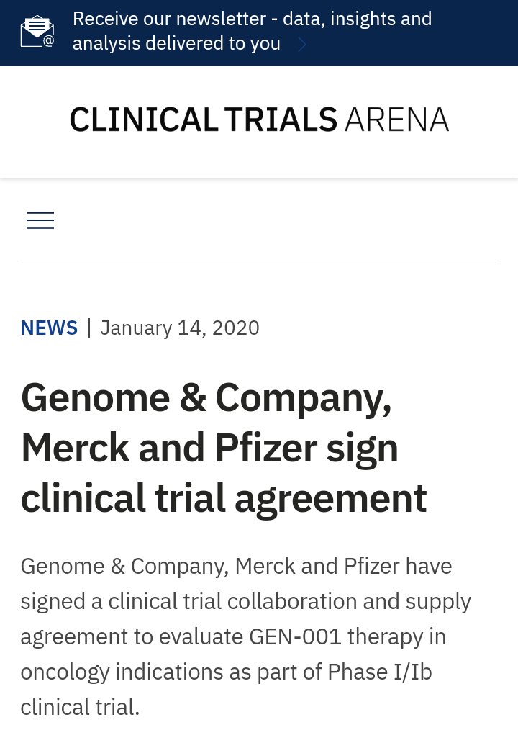
Task: Click the newsletter envelope icon
Action: point(37,31)
